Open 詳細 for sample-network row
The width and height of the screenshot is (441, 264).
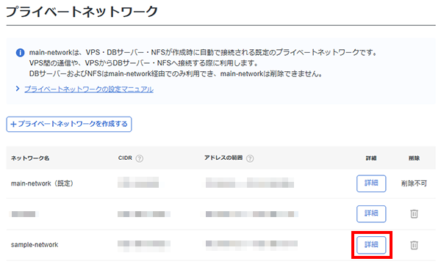(371, 245)
